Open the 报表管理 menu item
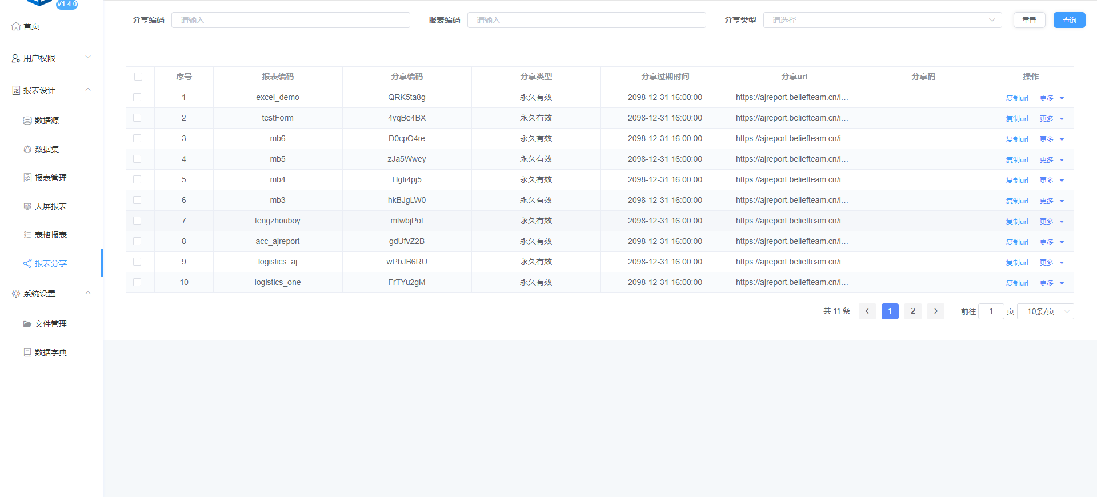Viewport: 1097px width, 497px height. click(51, 178)
